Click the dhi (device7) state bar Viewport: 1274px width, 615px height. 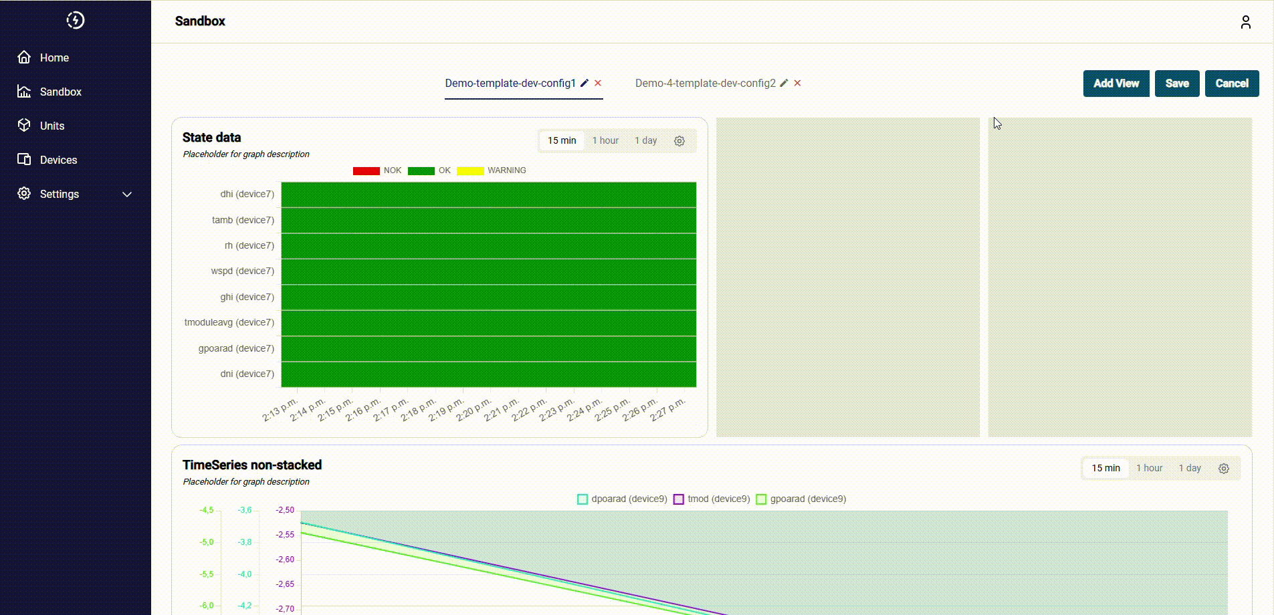click(489, 195)
